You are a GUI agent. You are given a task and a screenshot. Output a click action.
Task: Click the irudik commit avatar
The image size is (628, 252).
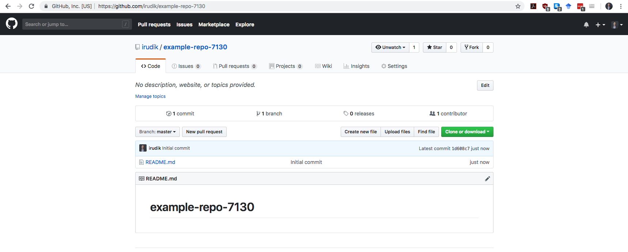tap(143, 148)
